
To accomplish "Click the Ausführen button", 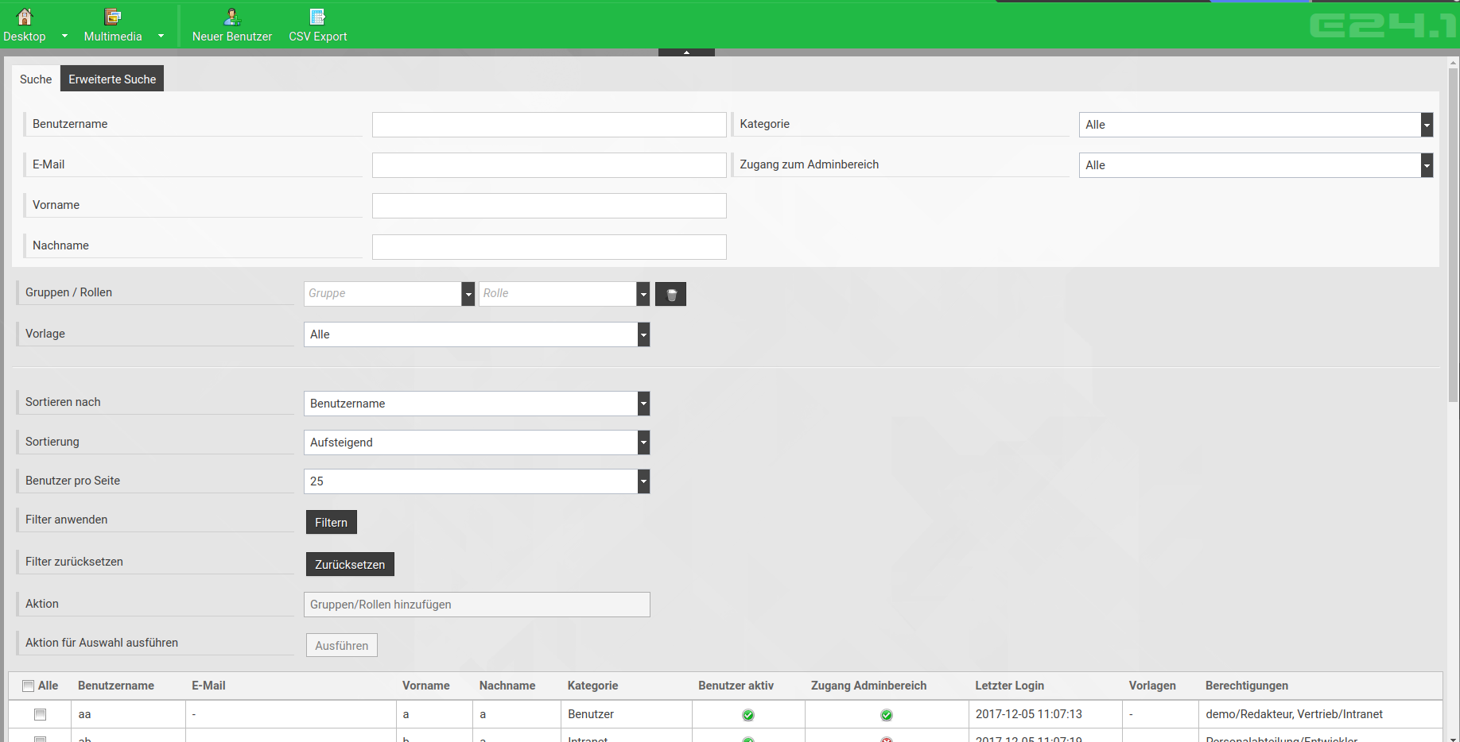I will [341, 645].
